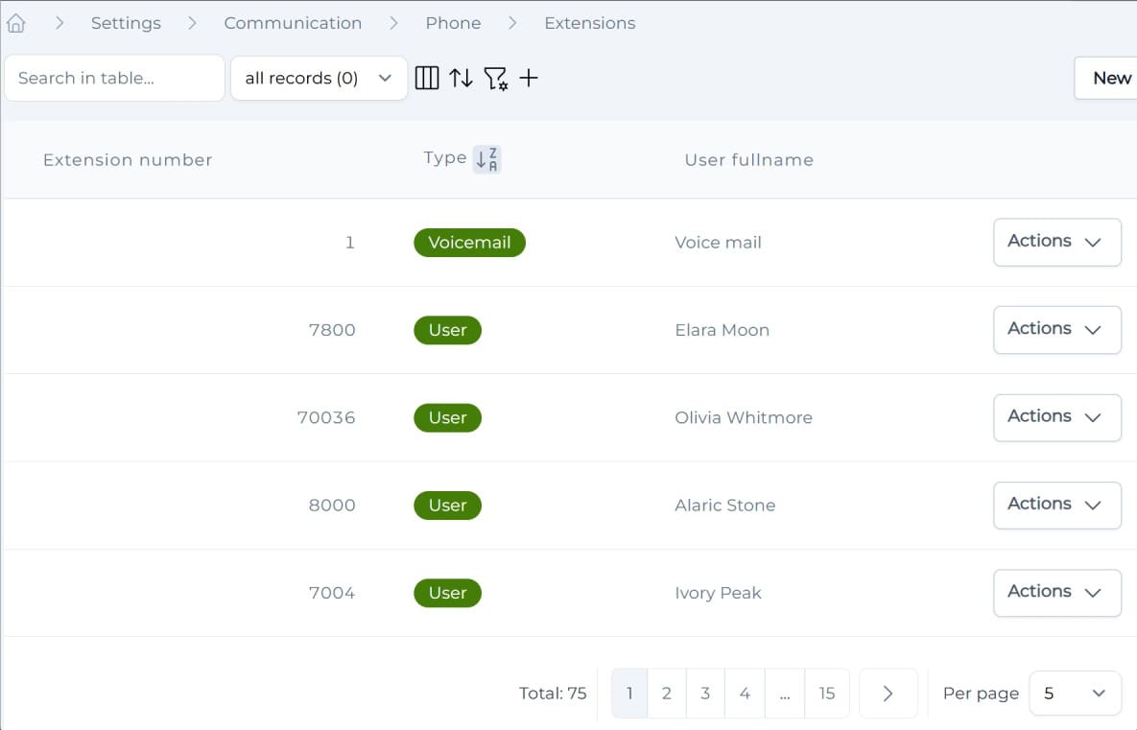Open the column chooser icon
1137x730 pixels.
[x=427, y=79]
